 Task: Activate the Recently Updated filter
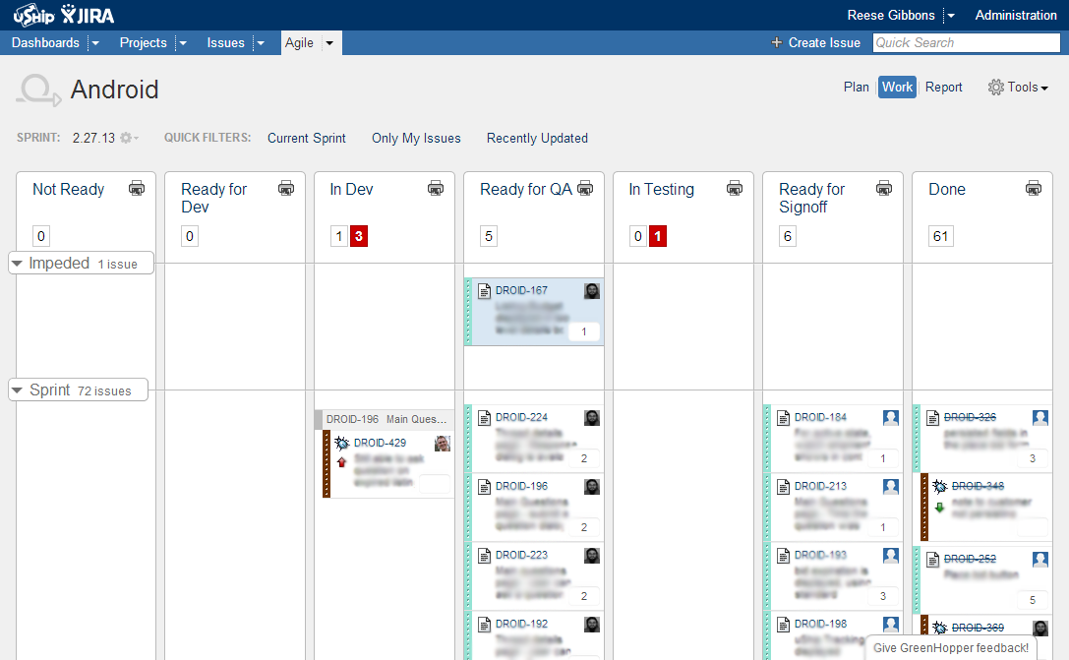[x=537, y=138]
